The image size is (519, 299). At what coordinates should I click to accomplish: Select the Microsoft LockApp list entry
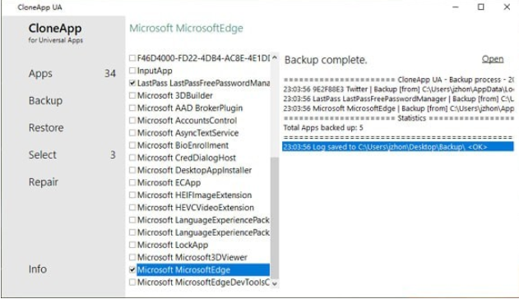point(173,245)
